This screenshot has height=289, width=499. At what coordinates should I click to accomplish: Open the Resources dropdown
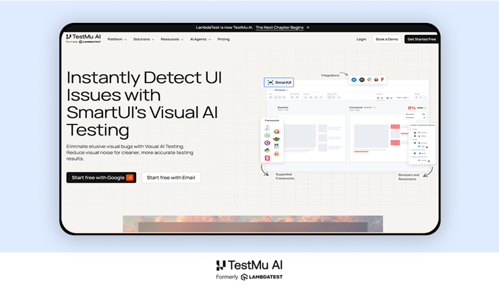coord(172,39)
